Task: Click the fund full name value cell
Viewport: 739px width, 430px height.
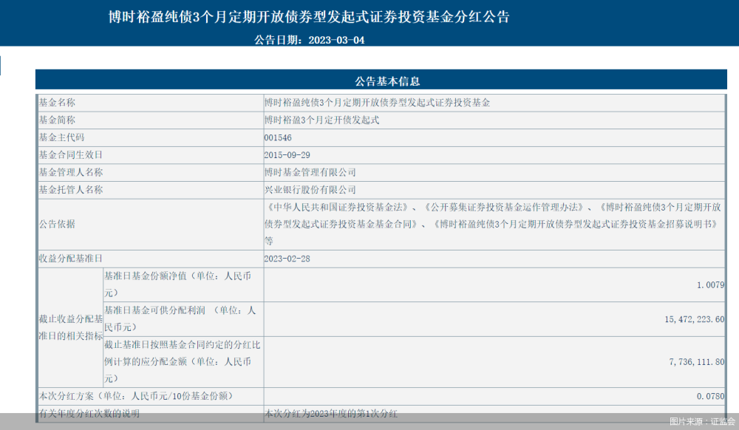Action: 494,103
